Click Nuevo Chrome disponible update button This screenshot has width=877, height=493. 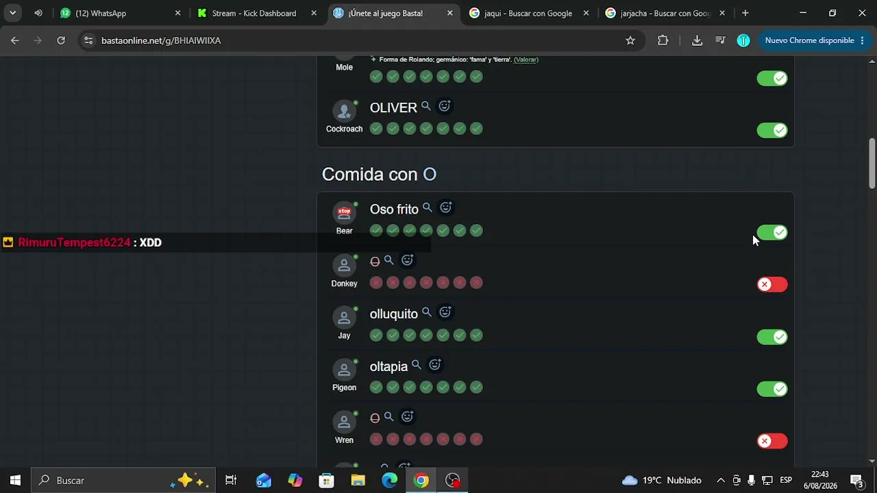[815, 40]
